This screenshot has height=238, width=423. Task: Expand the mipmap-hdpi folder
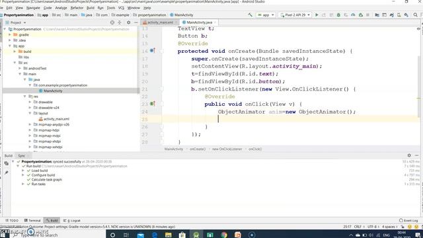pyautogui.click(x=30, y=130)
